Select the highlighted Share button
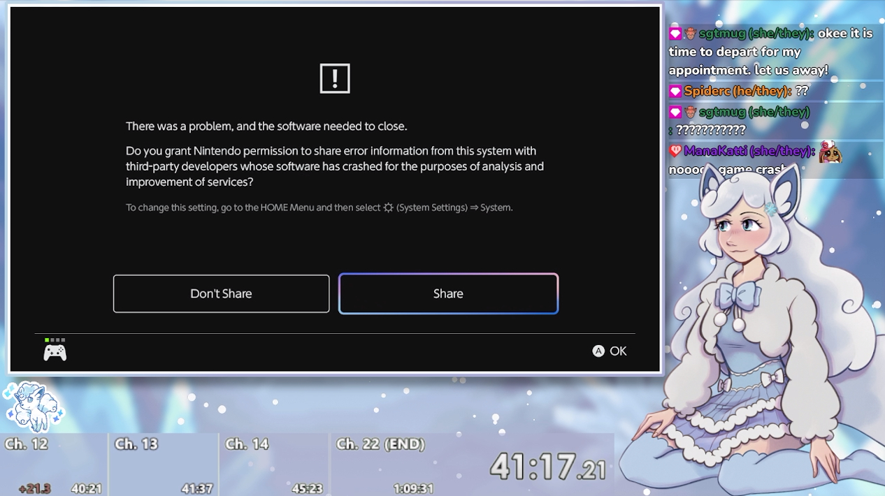The image size is (885, 496). point(448,293)
